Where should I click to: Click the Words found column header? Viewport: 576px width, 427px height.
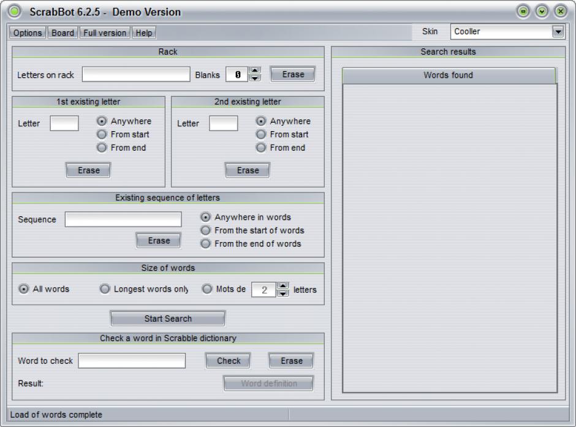(x=448, y=75)
